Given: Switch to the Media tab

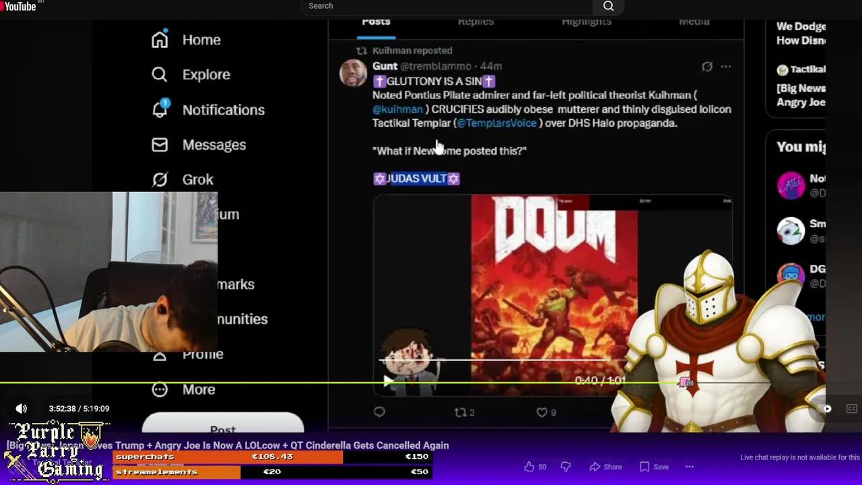Looking at the screenshot, I should point(694,22).
